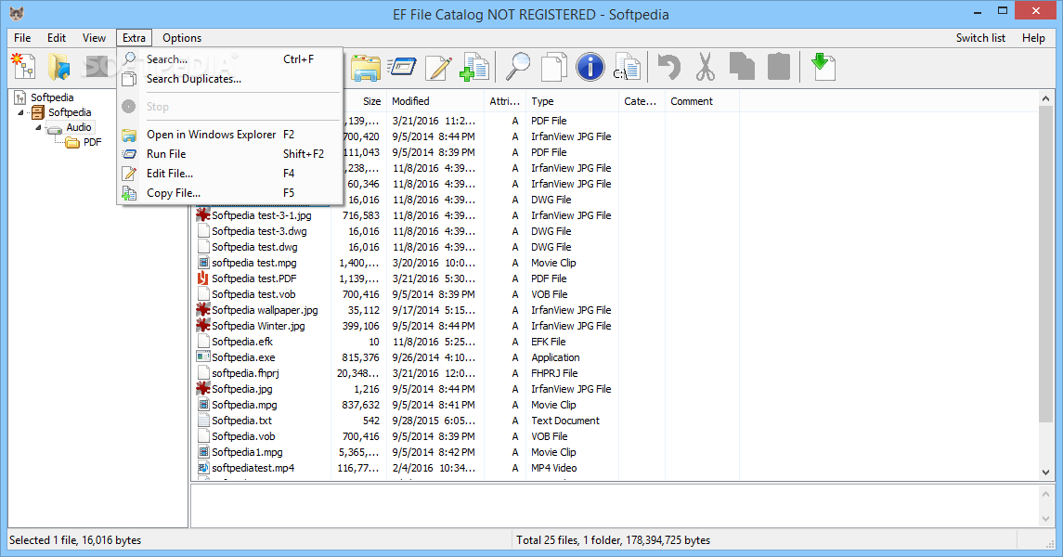Image resolution: width=1063 pixels, height=557 pixels.
Task: Click the New Catalog toolbar icon
Action: 24,67
